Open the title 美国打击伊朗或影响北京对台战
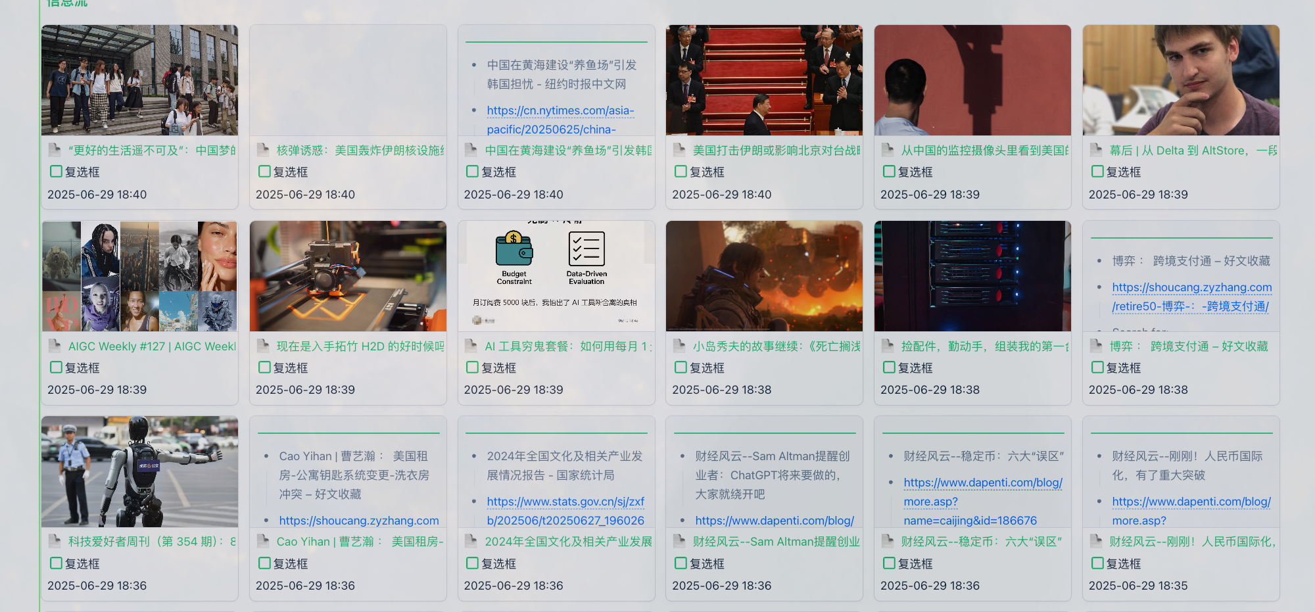Image resolution: width=1315 pixels, height=612 pixels. pyautogui.click(x=777, y=150)
